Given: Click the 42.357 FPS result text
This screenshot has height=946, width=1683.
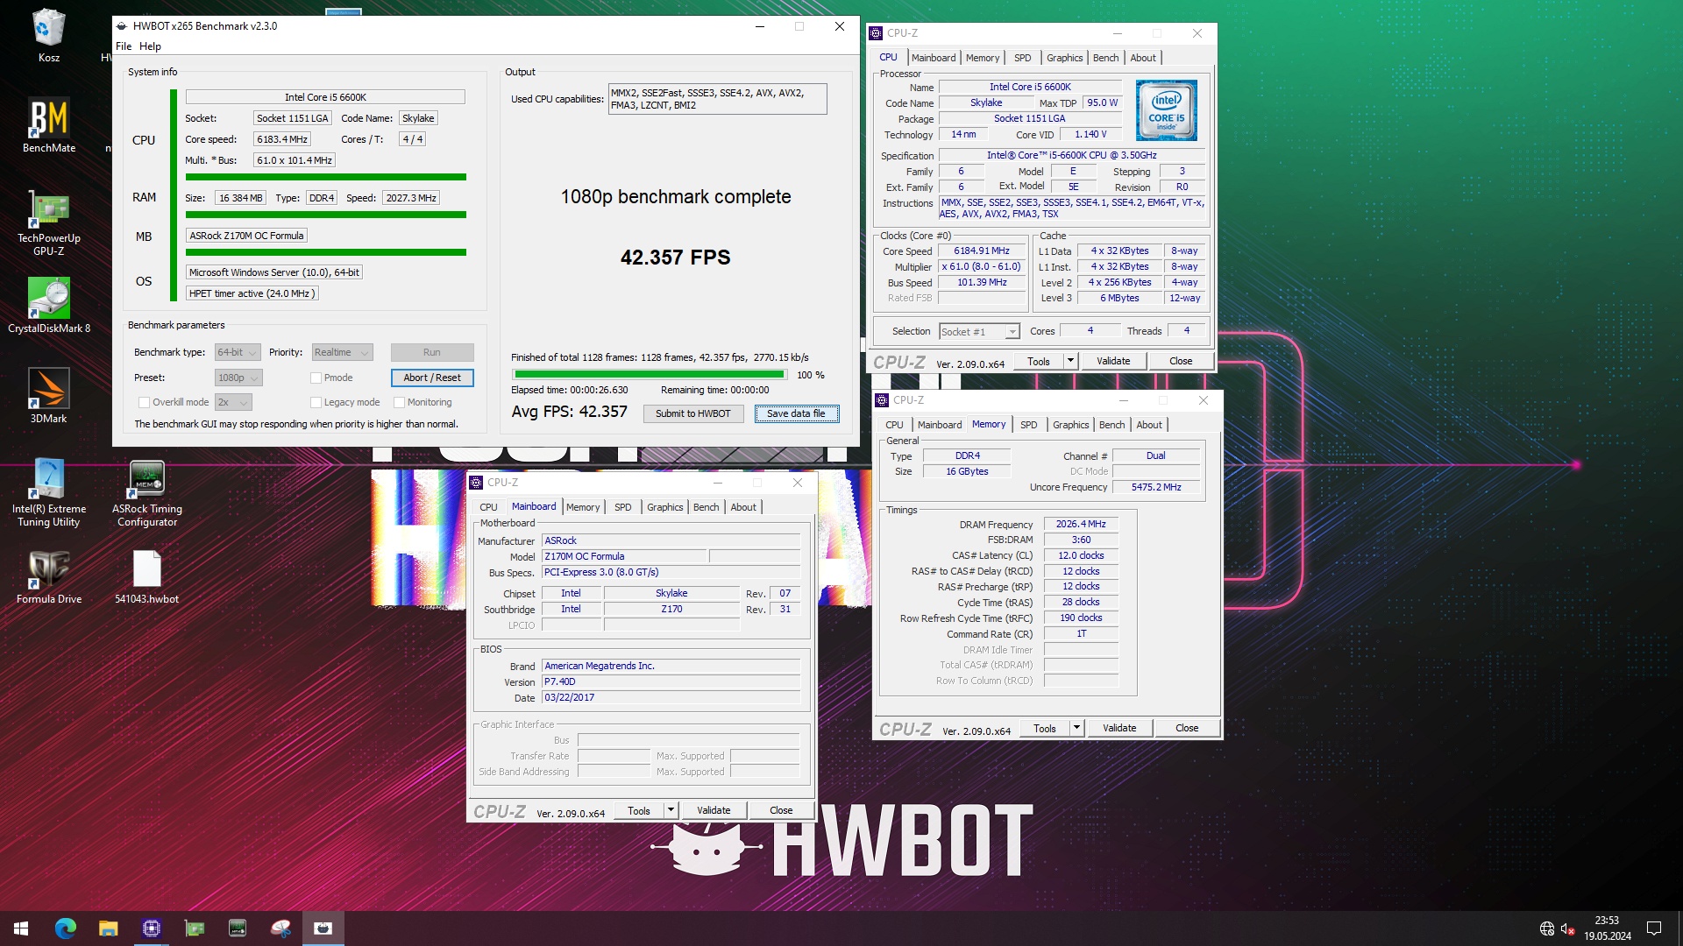Looking at the screenshot, I should click(x=675, y=258).
